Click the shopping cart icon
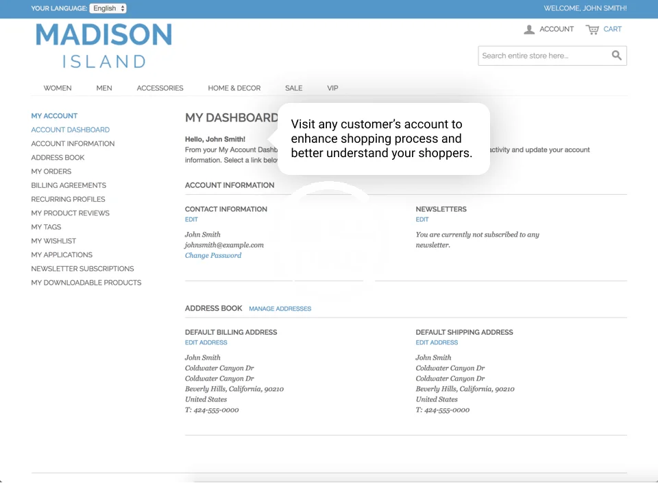Image resolution: width=658 pixels, height=483 pixels. point(592,30)
